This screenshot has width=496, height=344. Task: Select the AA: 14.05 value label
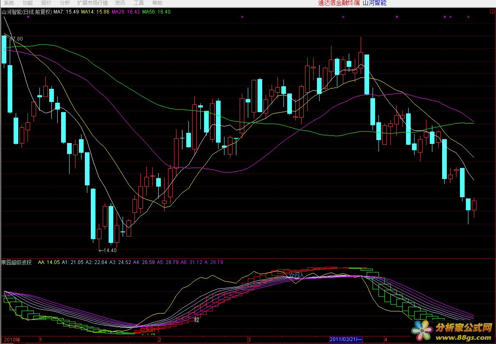click(x=49, y=262)
